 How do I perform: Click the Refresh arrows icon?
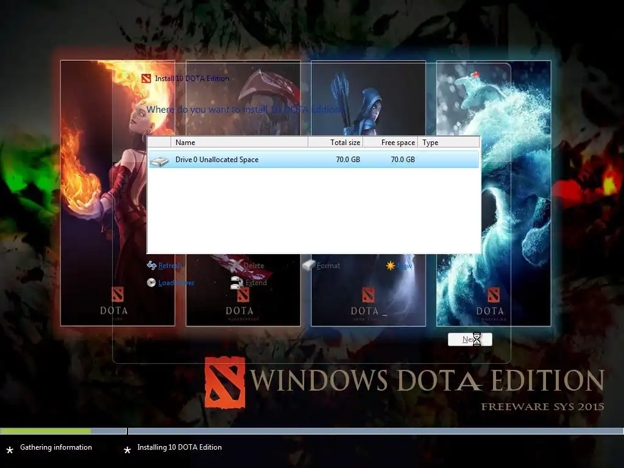click(151, 265)
